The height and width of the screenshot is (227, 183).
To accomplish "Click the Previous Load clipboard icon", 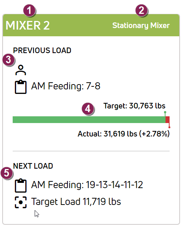I will pyautogui.click(x=20, y=87).
